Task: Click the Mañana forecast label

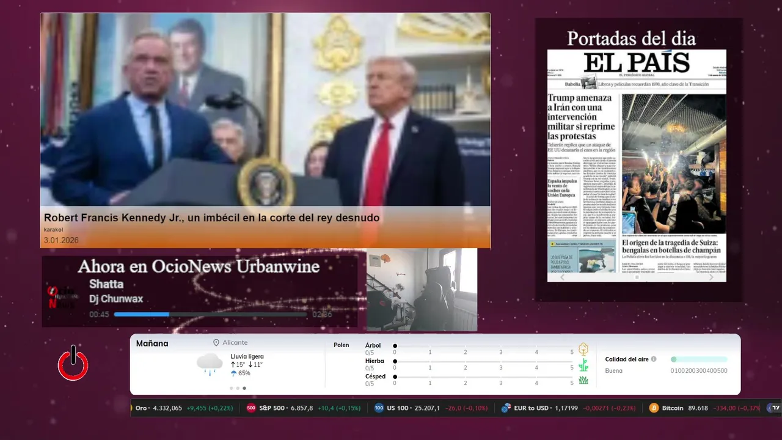Action: pyautogui.click(x=152, y=343)
